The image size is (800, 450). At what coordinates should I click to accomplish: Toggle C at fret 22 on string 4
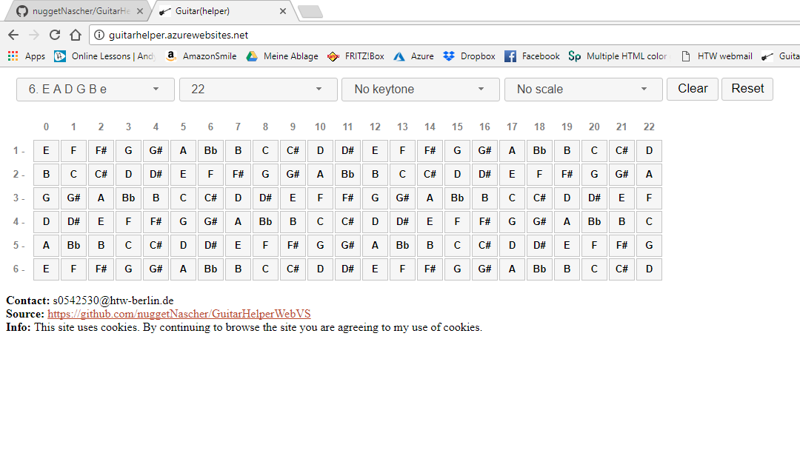coord(649,222)
